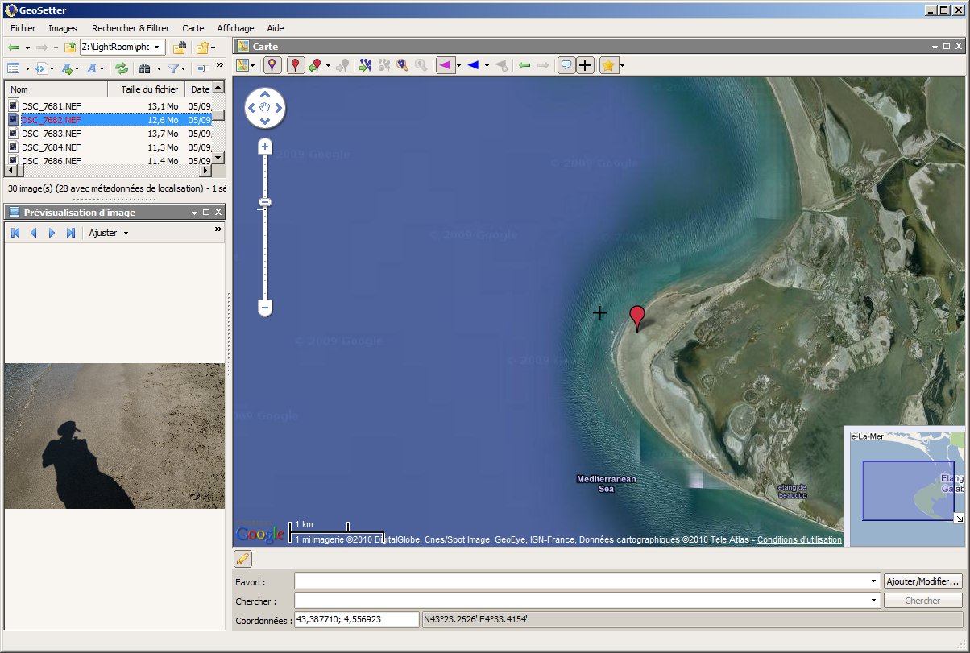This screenshot has width=970, height=653.
Task: Toggle the red pin marker button
Action: 296,65
